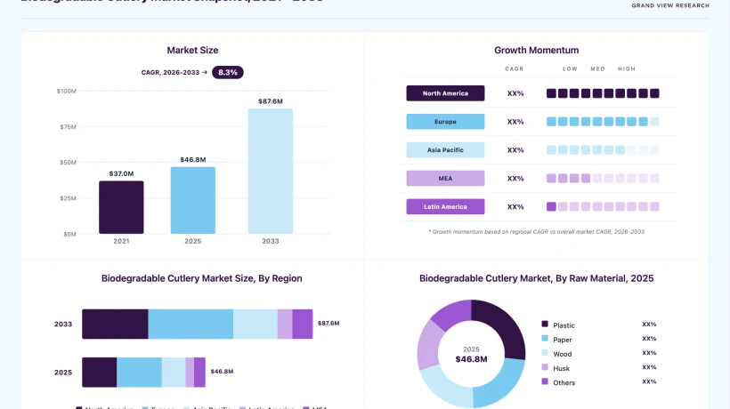Click the Husk legend swatch

point(545,367)
